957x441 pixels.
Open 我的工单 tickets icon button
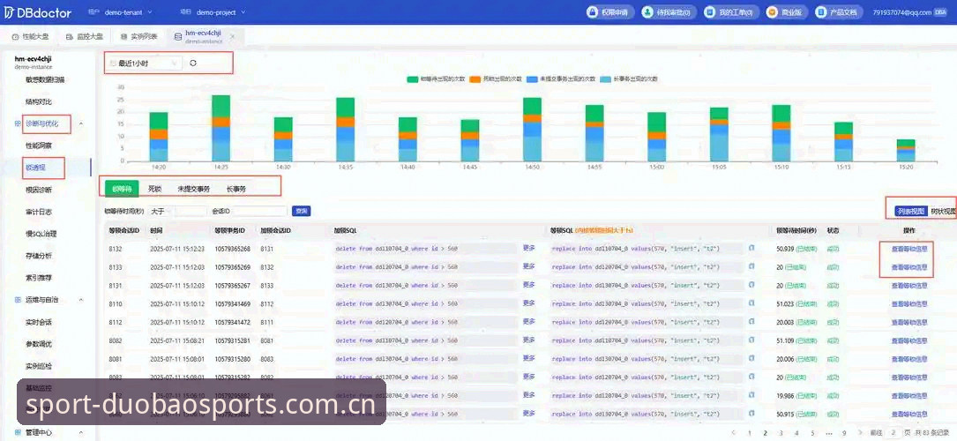point(709,12)
